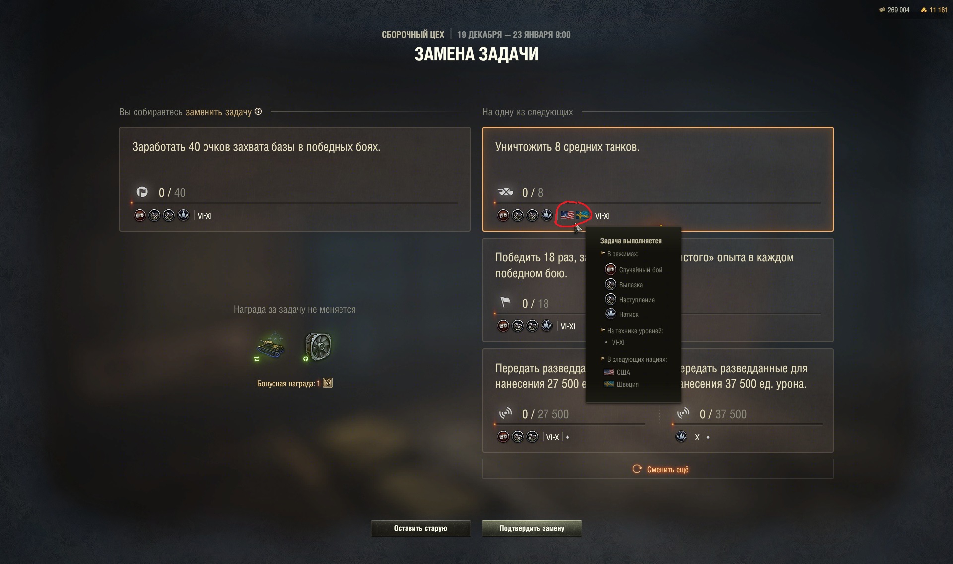
Task: Click the gold balance 11 161
Action: coord(934,10)
